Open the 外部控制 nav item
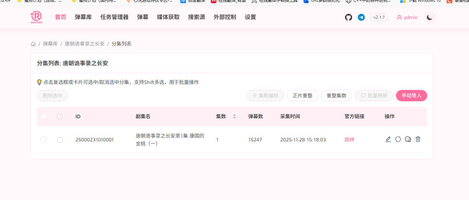The image size is (469, 200). pos(225,17)
